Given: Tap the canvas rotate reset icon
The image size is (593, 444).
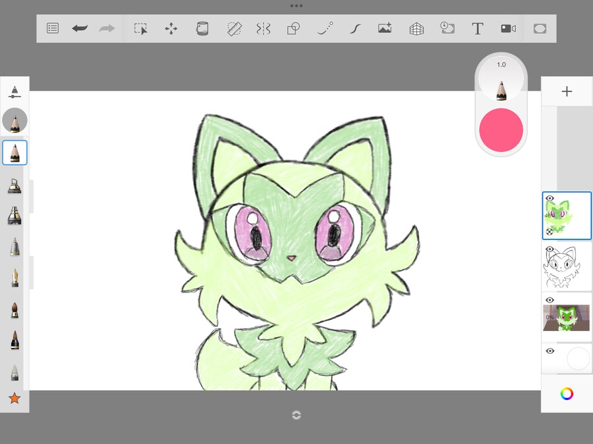Looking at the screenshot, I should click(x=296, y=415).
